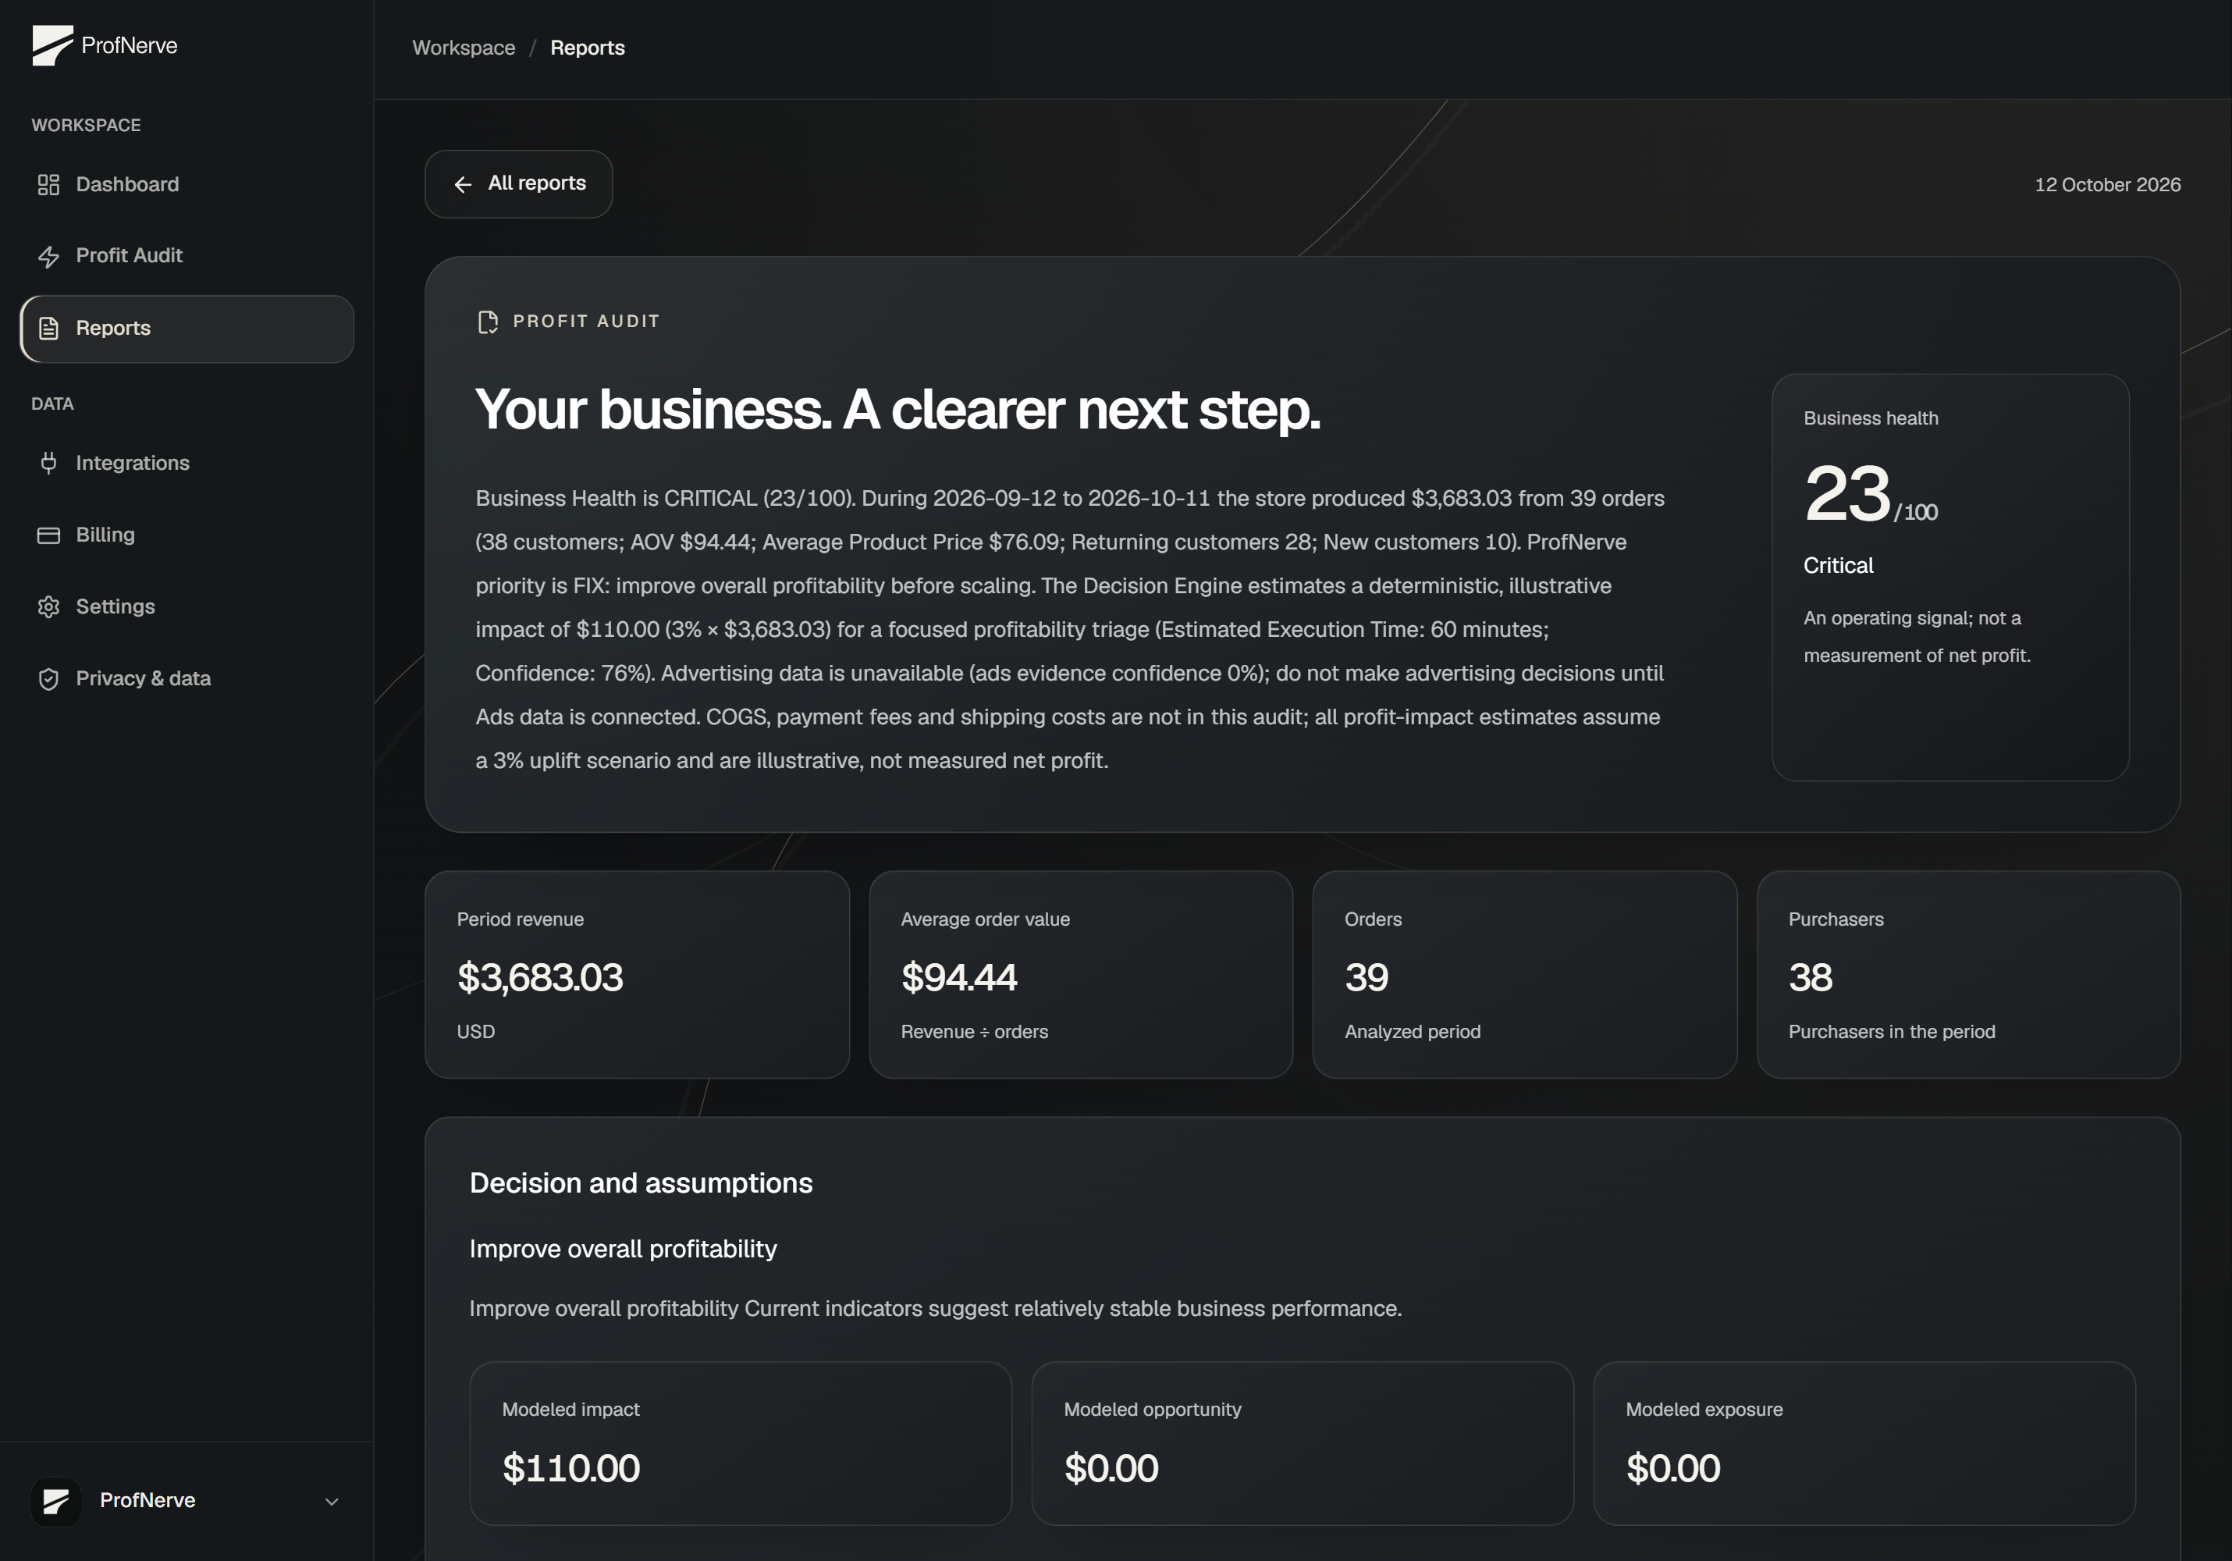Click the Profit Audit lightning bolt icon

(x=48, y=257)
